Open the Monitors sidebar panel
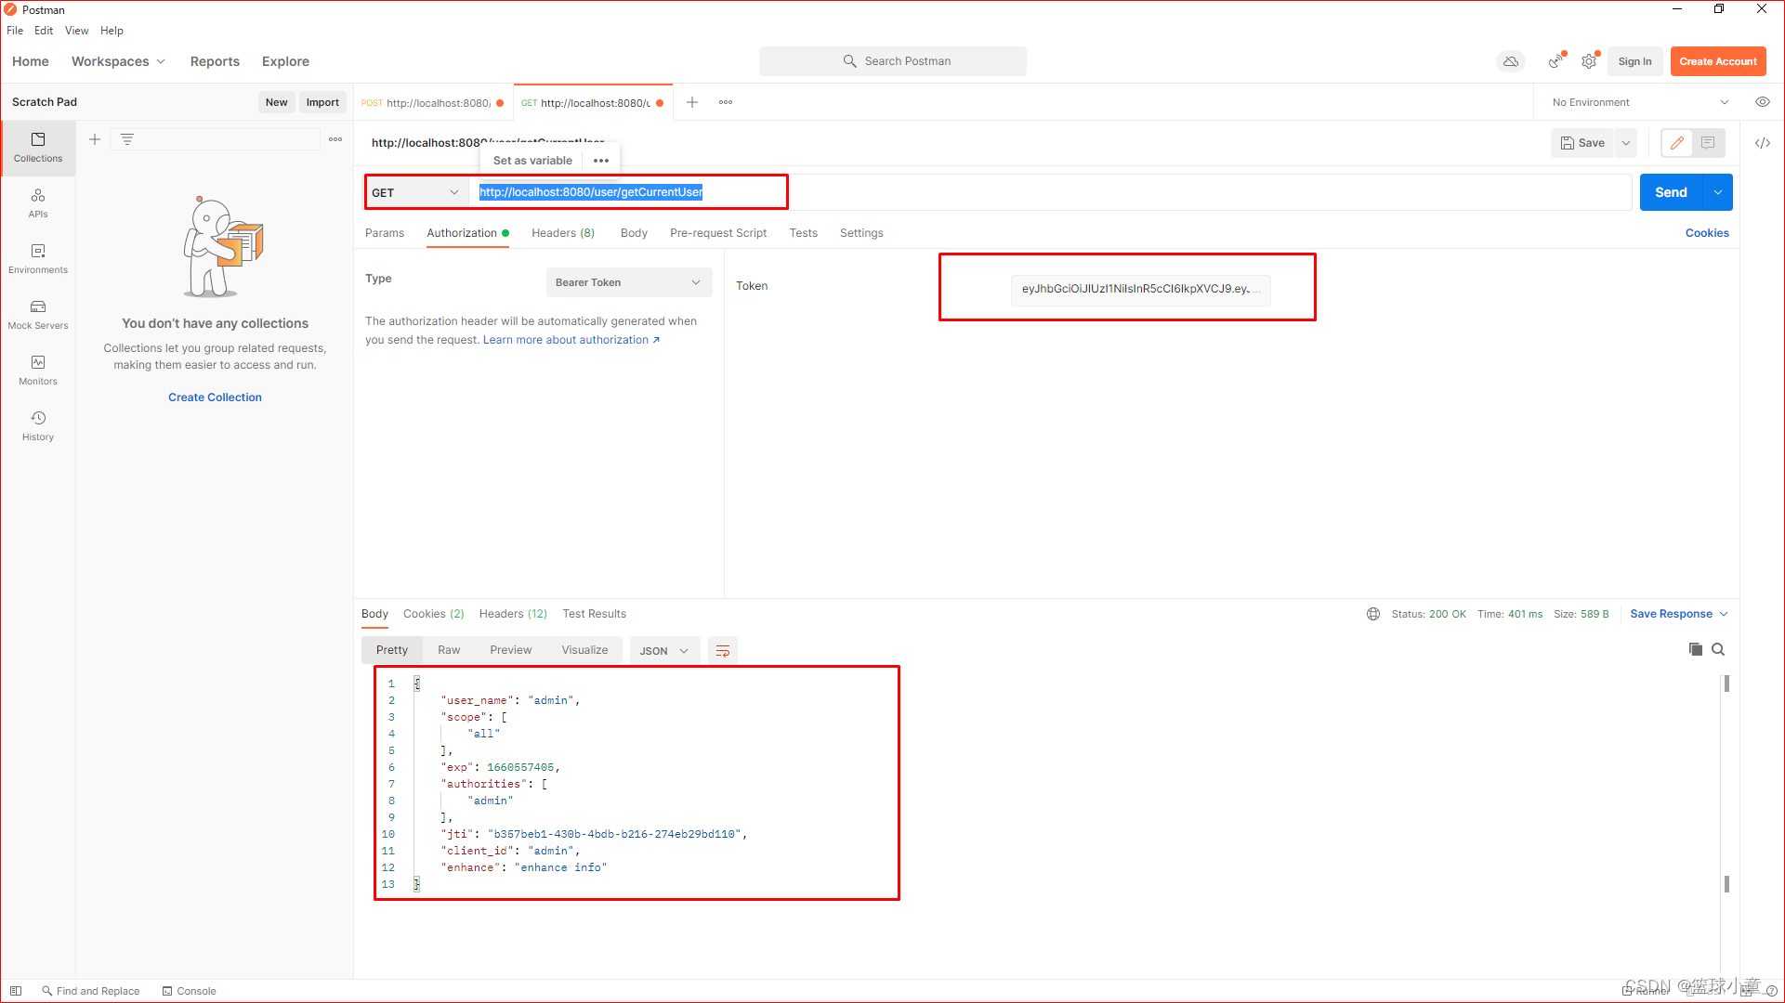The image size is (1785, 1003). 38,371
